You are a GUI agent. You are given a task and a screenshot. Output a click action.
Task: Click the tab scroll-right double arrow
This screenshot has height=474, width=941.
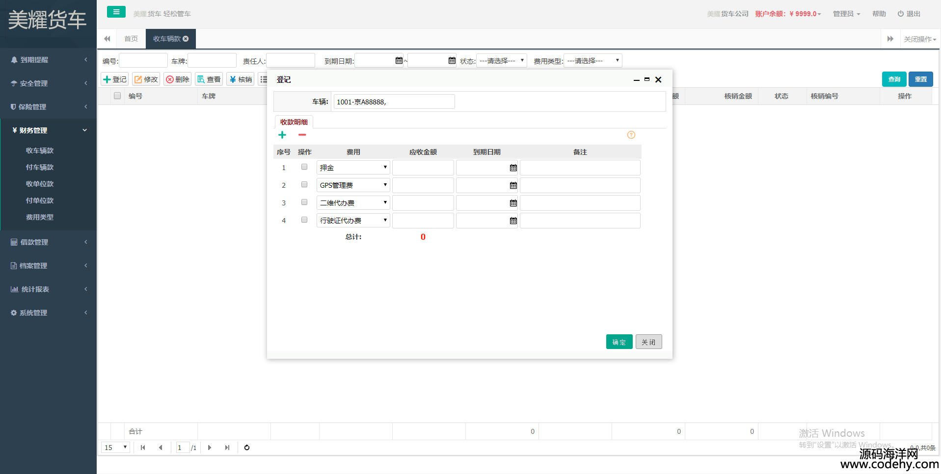pos(890,39)
